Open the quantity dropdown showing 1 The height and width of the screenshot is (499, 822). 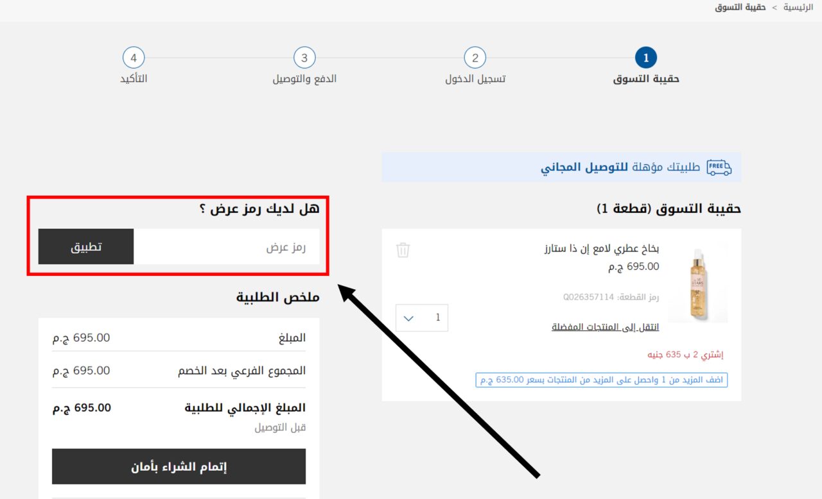point(422,318)
